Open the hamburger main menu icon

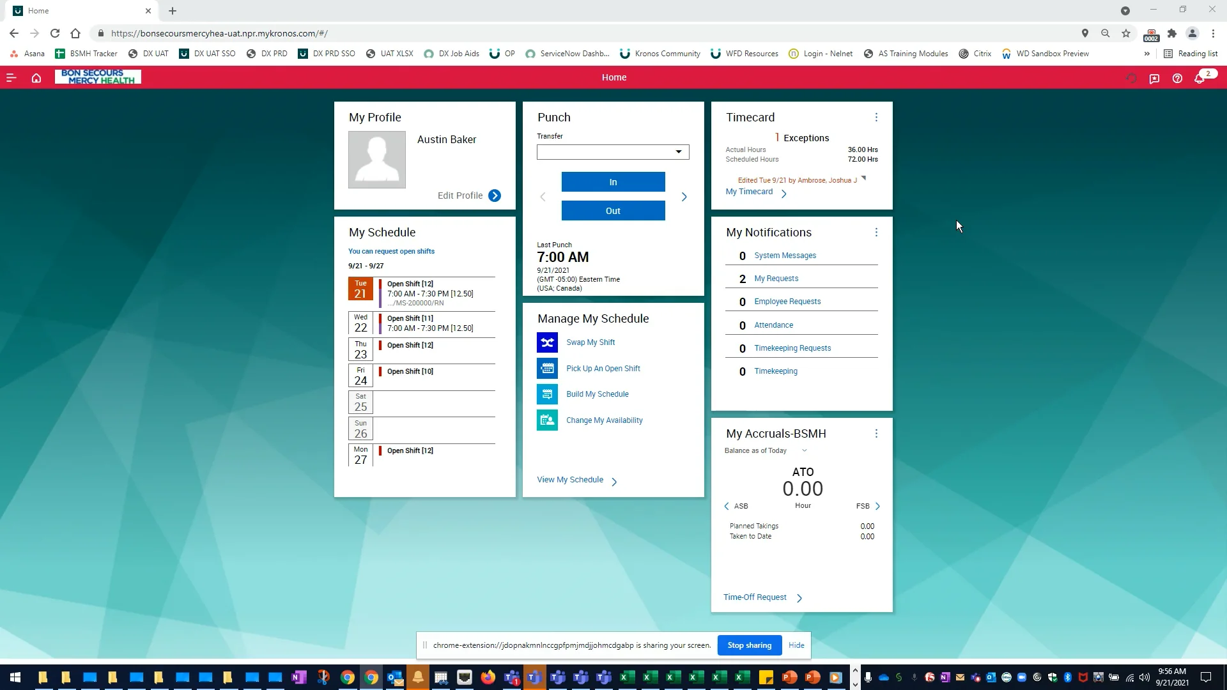pos(11,78)
